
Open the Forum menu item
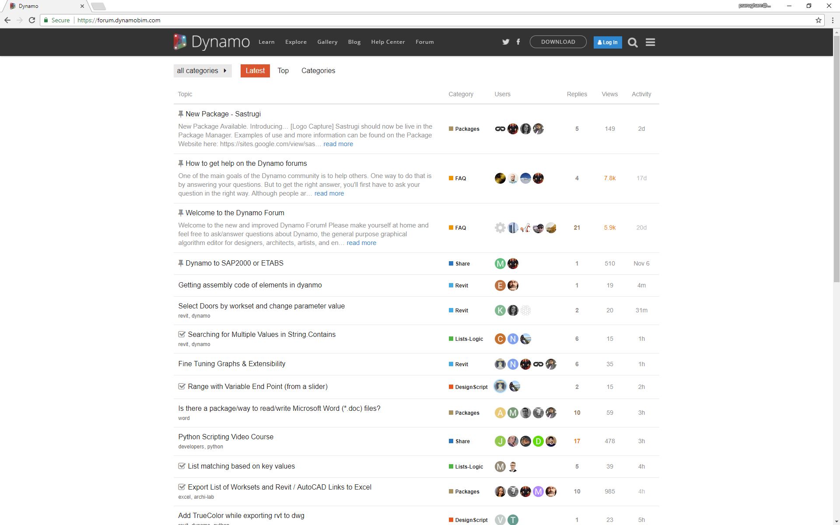[425, 42]
